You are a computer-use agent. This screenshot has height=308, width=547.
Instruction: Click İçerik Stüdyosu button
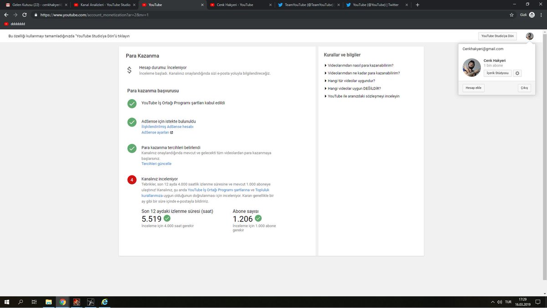point(497,73)
